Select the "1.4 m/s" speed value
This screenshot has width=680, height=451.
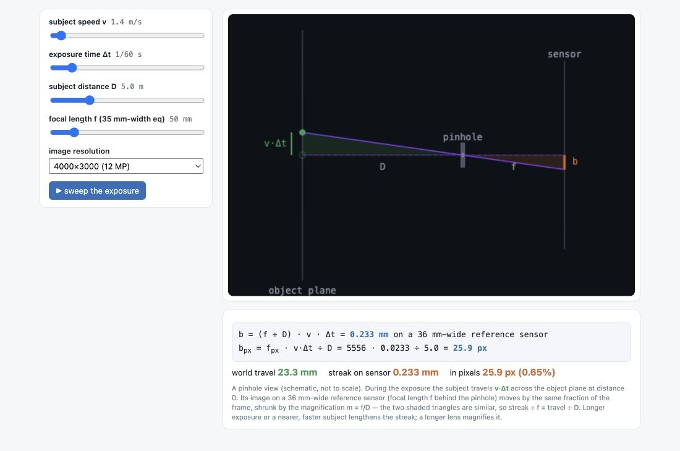126,22
